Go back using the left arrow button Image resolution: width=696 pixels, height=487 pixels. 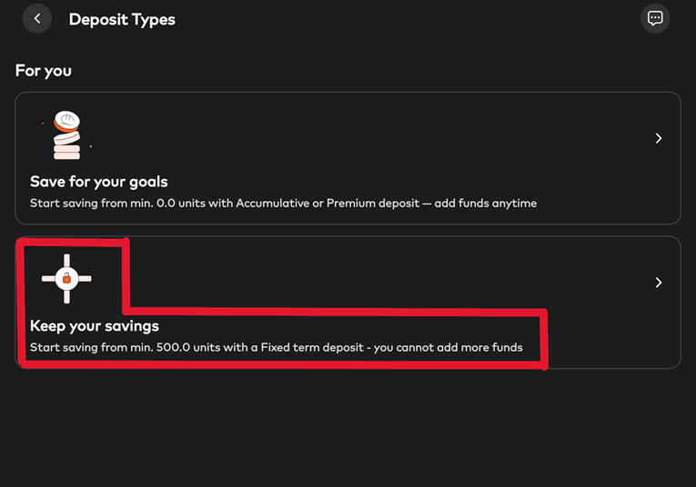tap(37, 18)
